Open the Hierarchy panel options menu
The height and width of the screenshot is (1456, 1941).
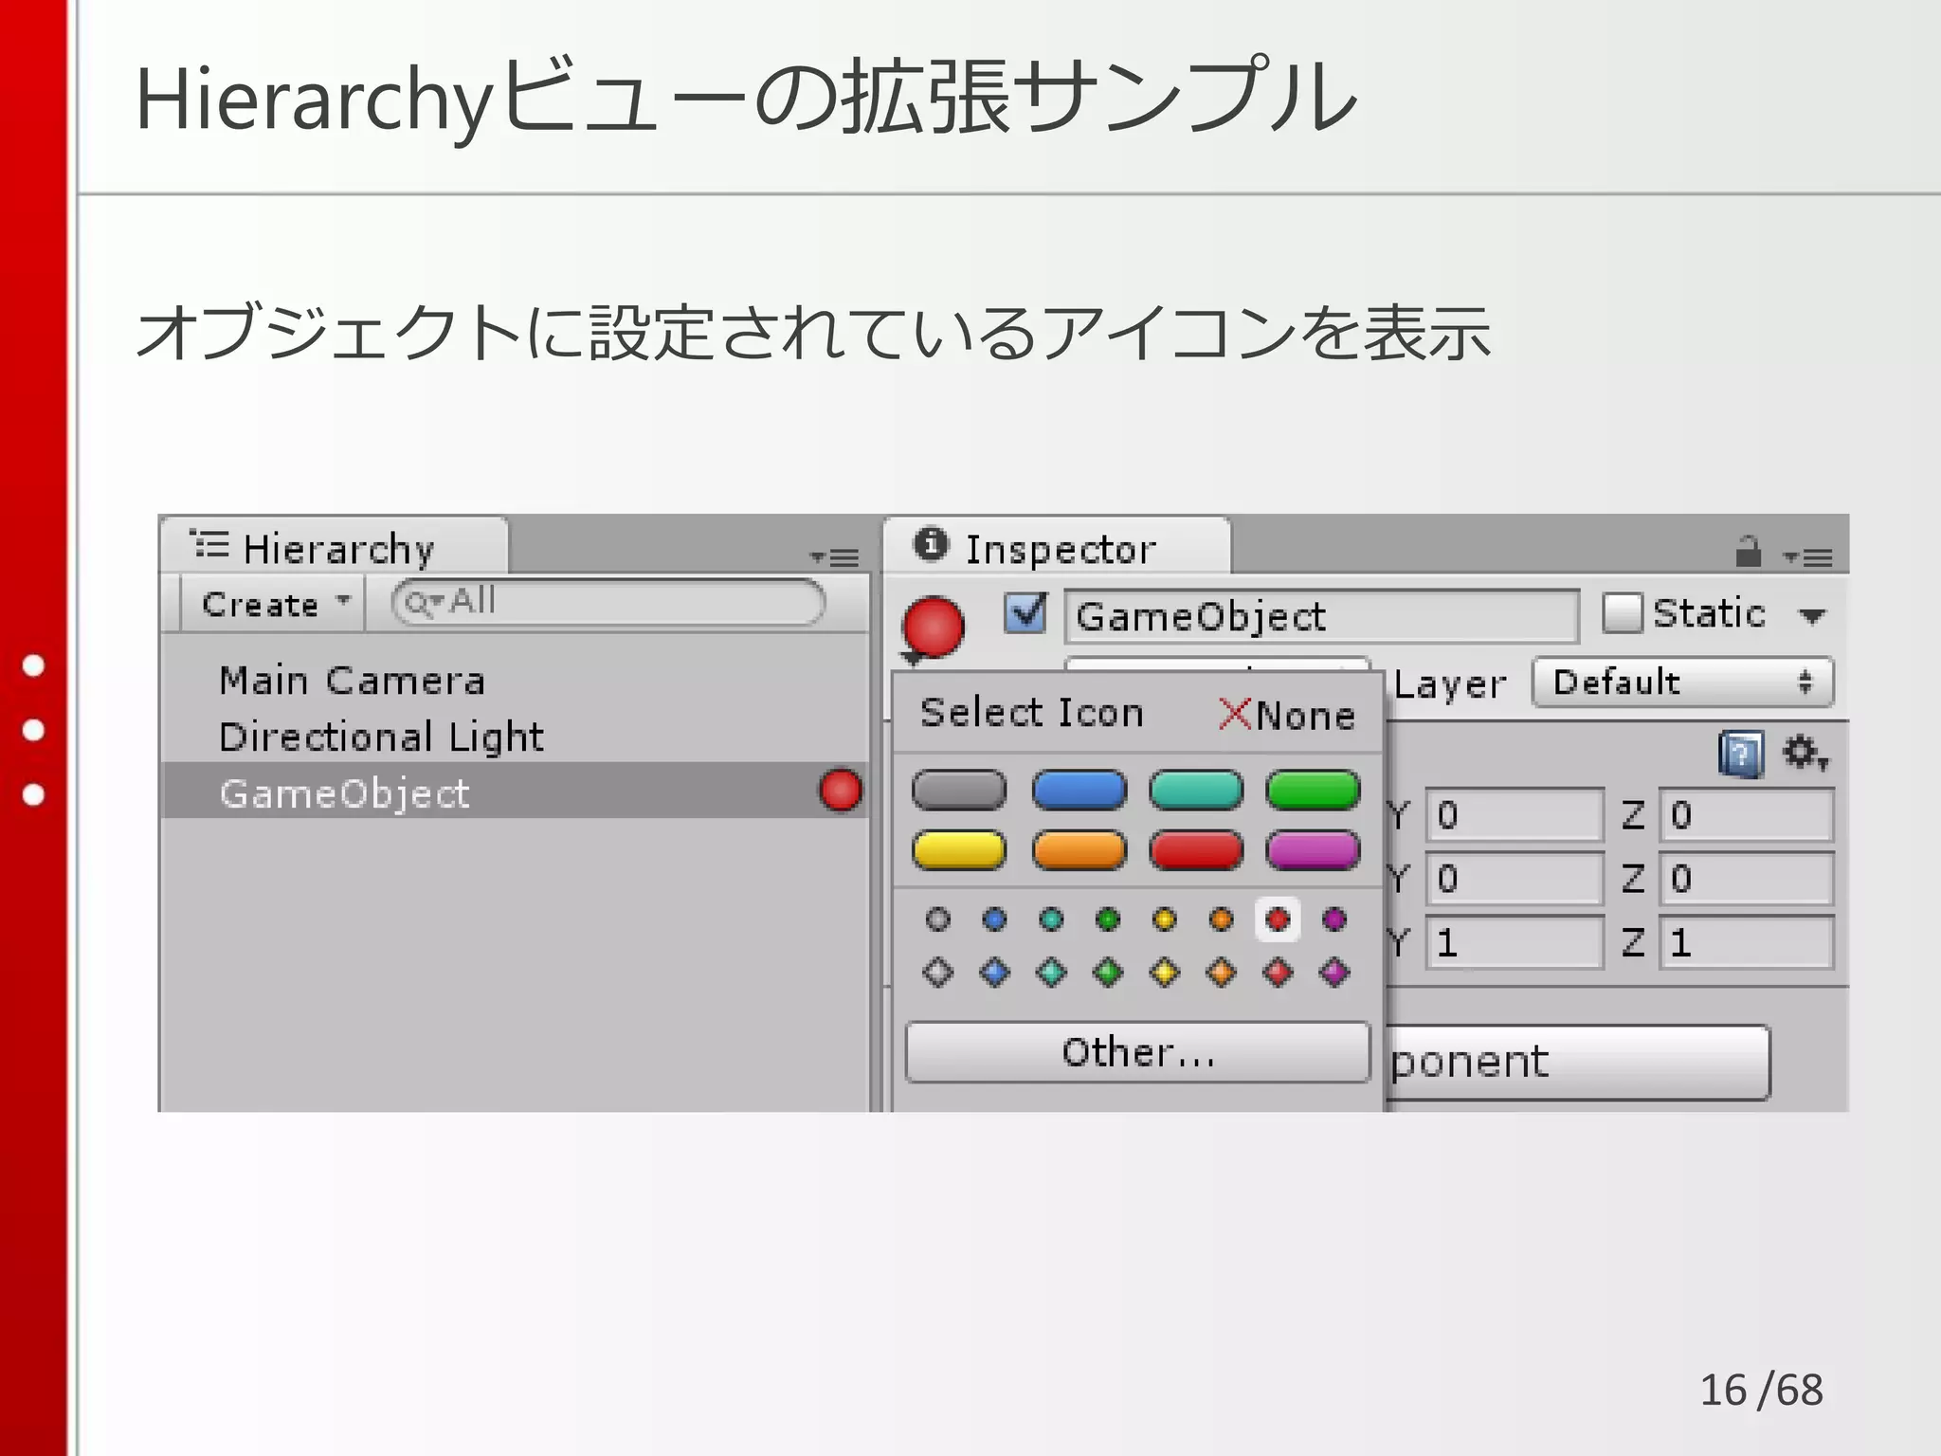coord(835,557)
